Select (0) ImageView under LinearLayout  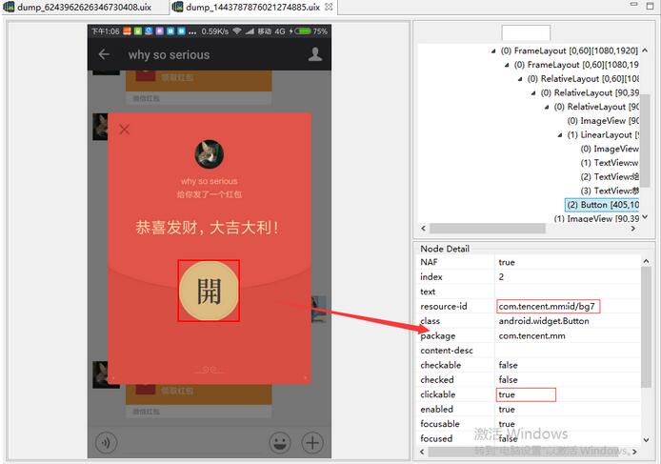610,149
